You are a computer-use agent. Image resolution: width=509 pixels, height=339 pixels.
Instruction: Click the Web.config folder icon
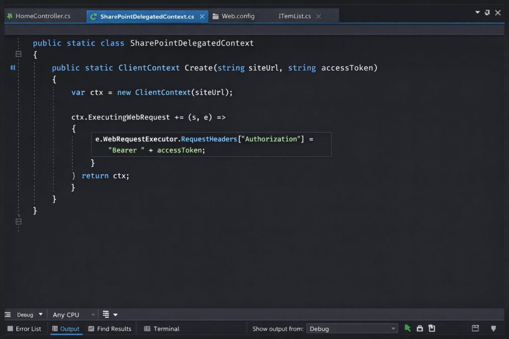click(216, 16)
